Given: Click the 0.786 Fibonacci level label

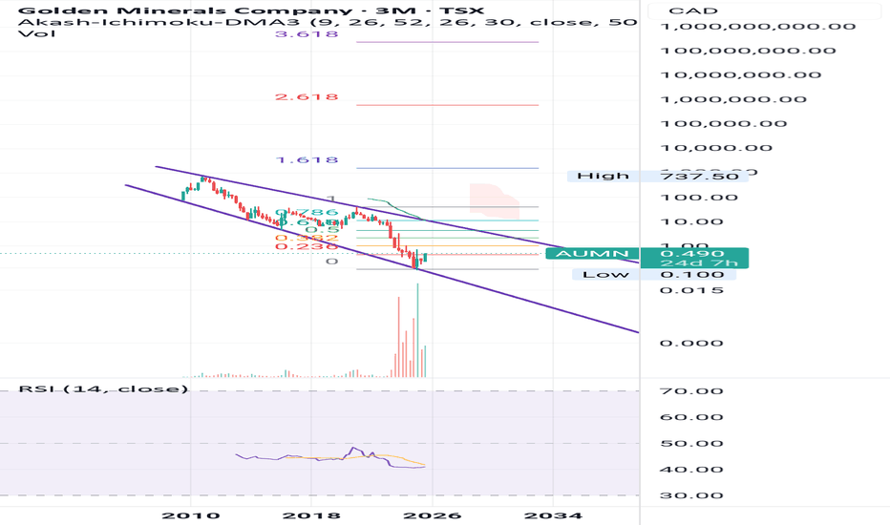Looking at the screenshot, I should (307, 213).
